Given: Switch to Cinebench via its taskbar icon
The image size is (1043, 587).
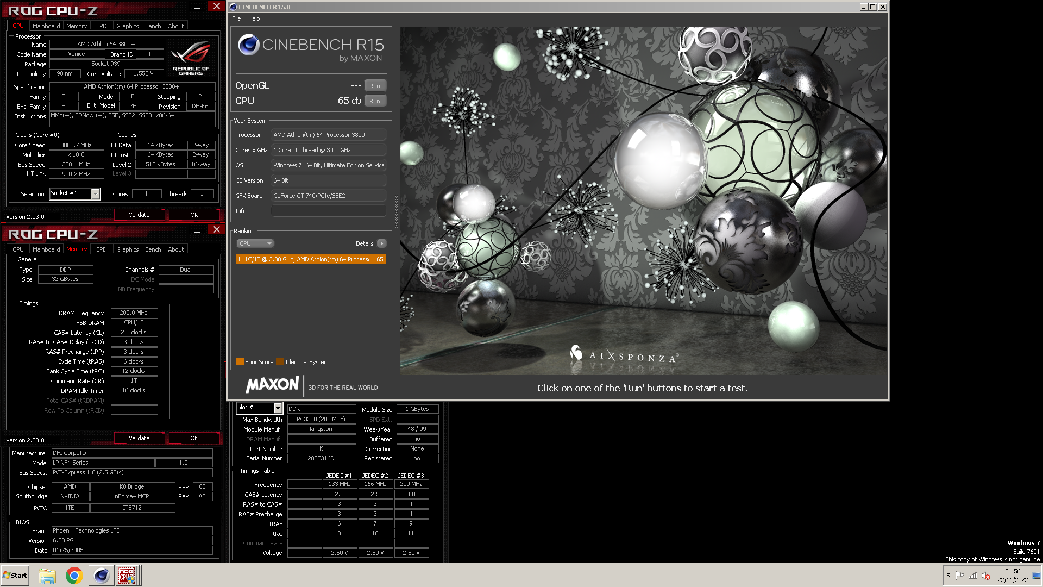Looking at the screenshot, I should click(101, 576).
